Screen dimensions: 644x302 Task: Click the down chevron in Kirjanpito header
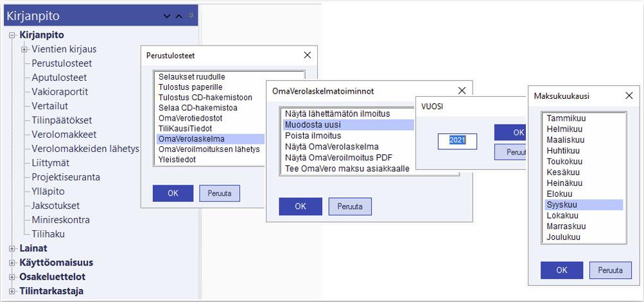pyautogui.click(x=168, y=16)
